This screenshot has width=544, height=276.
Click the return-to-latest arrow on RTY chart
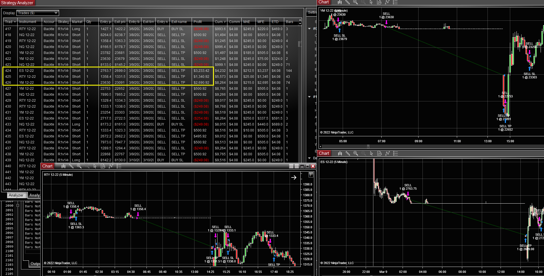pyautogui.click(x=294, y=177)
